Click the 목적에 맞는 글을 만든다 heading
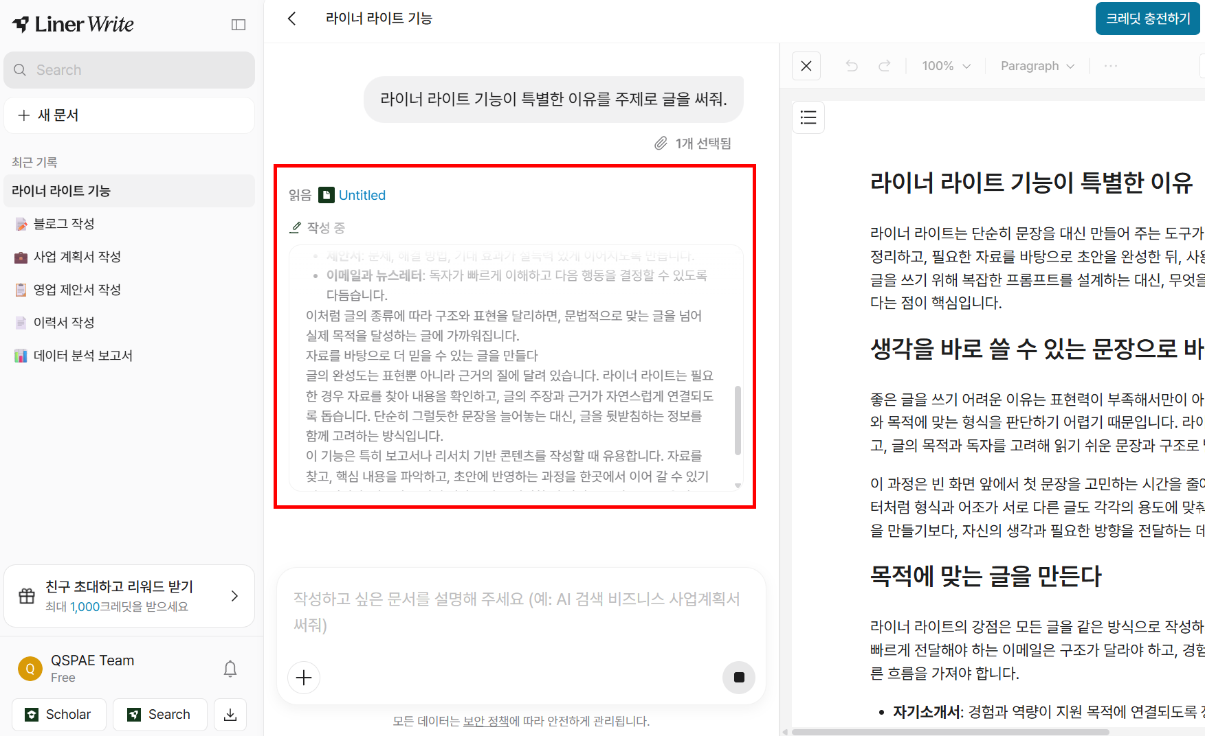 click(x=986, y=576)
